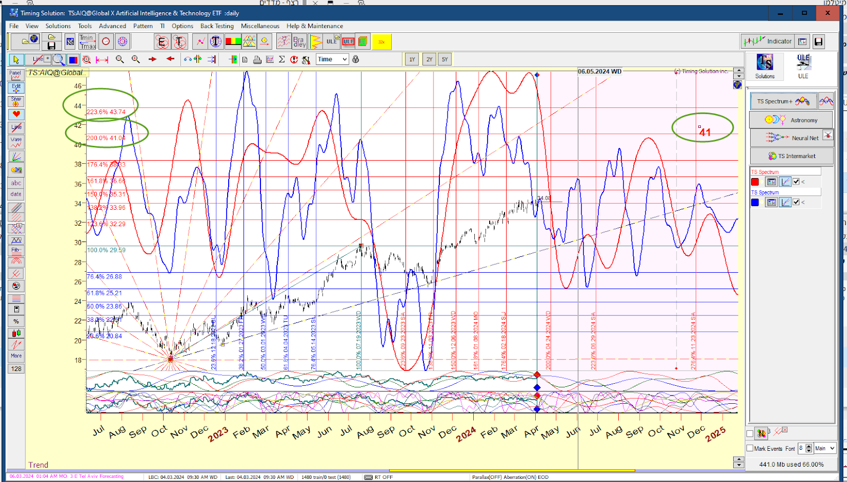
Task: Click the red-yellow-green color bar icon
Action: (x=233, y=42)
